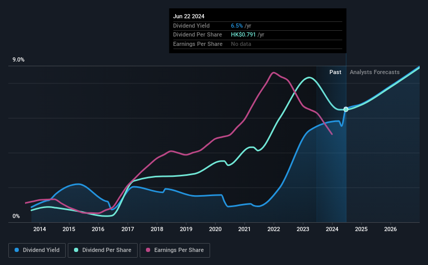This screenshot has height=265, width=428.
Task: Click the teal Dividend Per Share legend dot
Action: tap(76, 250)
